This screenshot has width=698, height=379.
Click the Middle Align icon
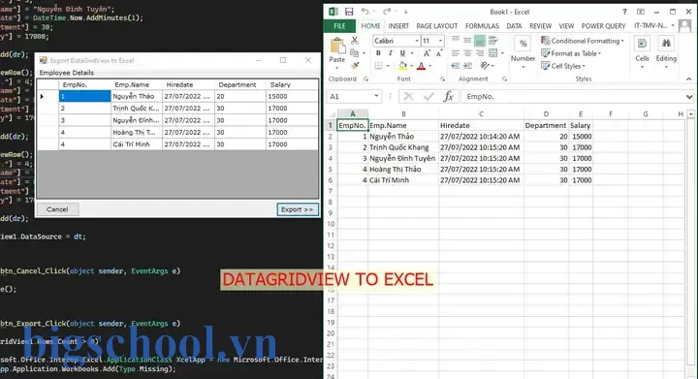click(x=467, y=41)
